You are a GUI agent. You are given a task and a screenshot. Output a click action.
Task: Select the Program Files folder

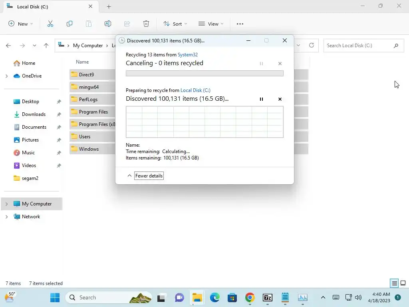click(92, 112)
